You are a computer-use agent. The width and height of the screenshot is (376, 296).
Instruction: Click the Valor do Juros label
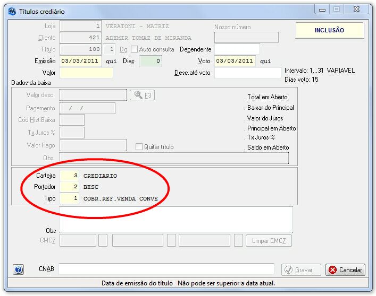click(265, 118)
